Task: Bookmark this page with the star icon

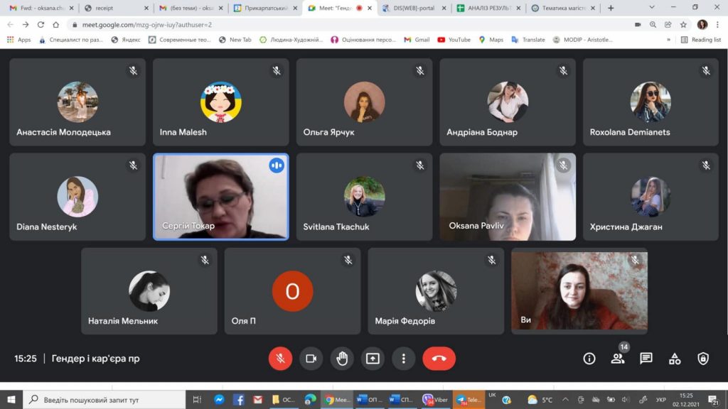Action: tap(683, 24)
